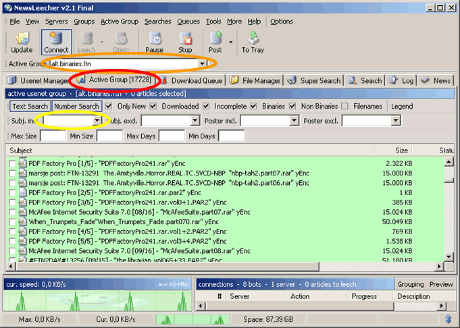Image resolution: width=460 pixels, height=328 pixels.
Task: Toggle the Downloaded checkbox
Action: click(153, 106)
